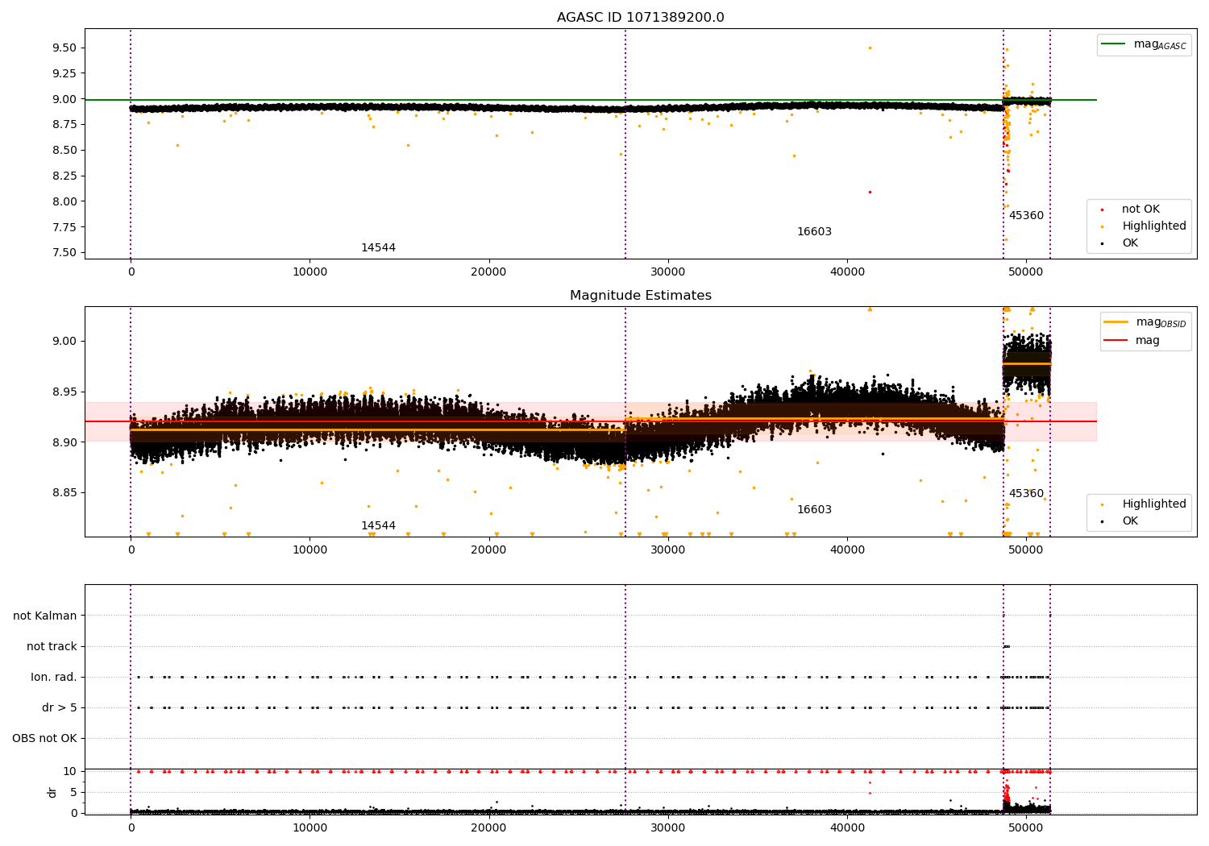Screen dimensions: 1209x846
Task: Click the 'dr > 5' axis label
Action: (x=60, y=708)
